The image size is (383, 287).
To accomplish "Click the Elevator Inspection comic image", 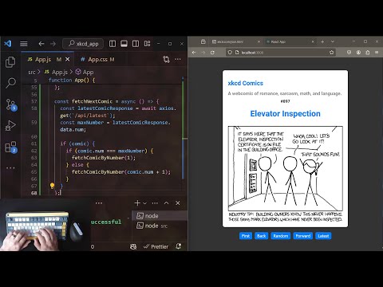I will coord(285,174).
